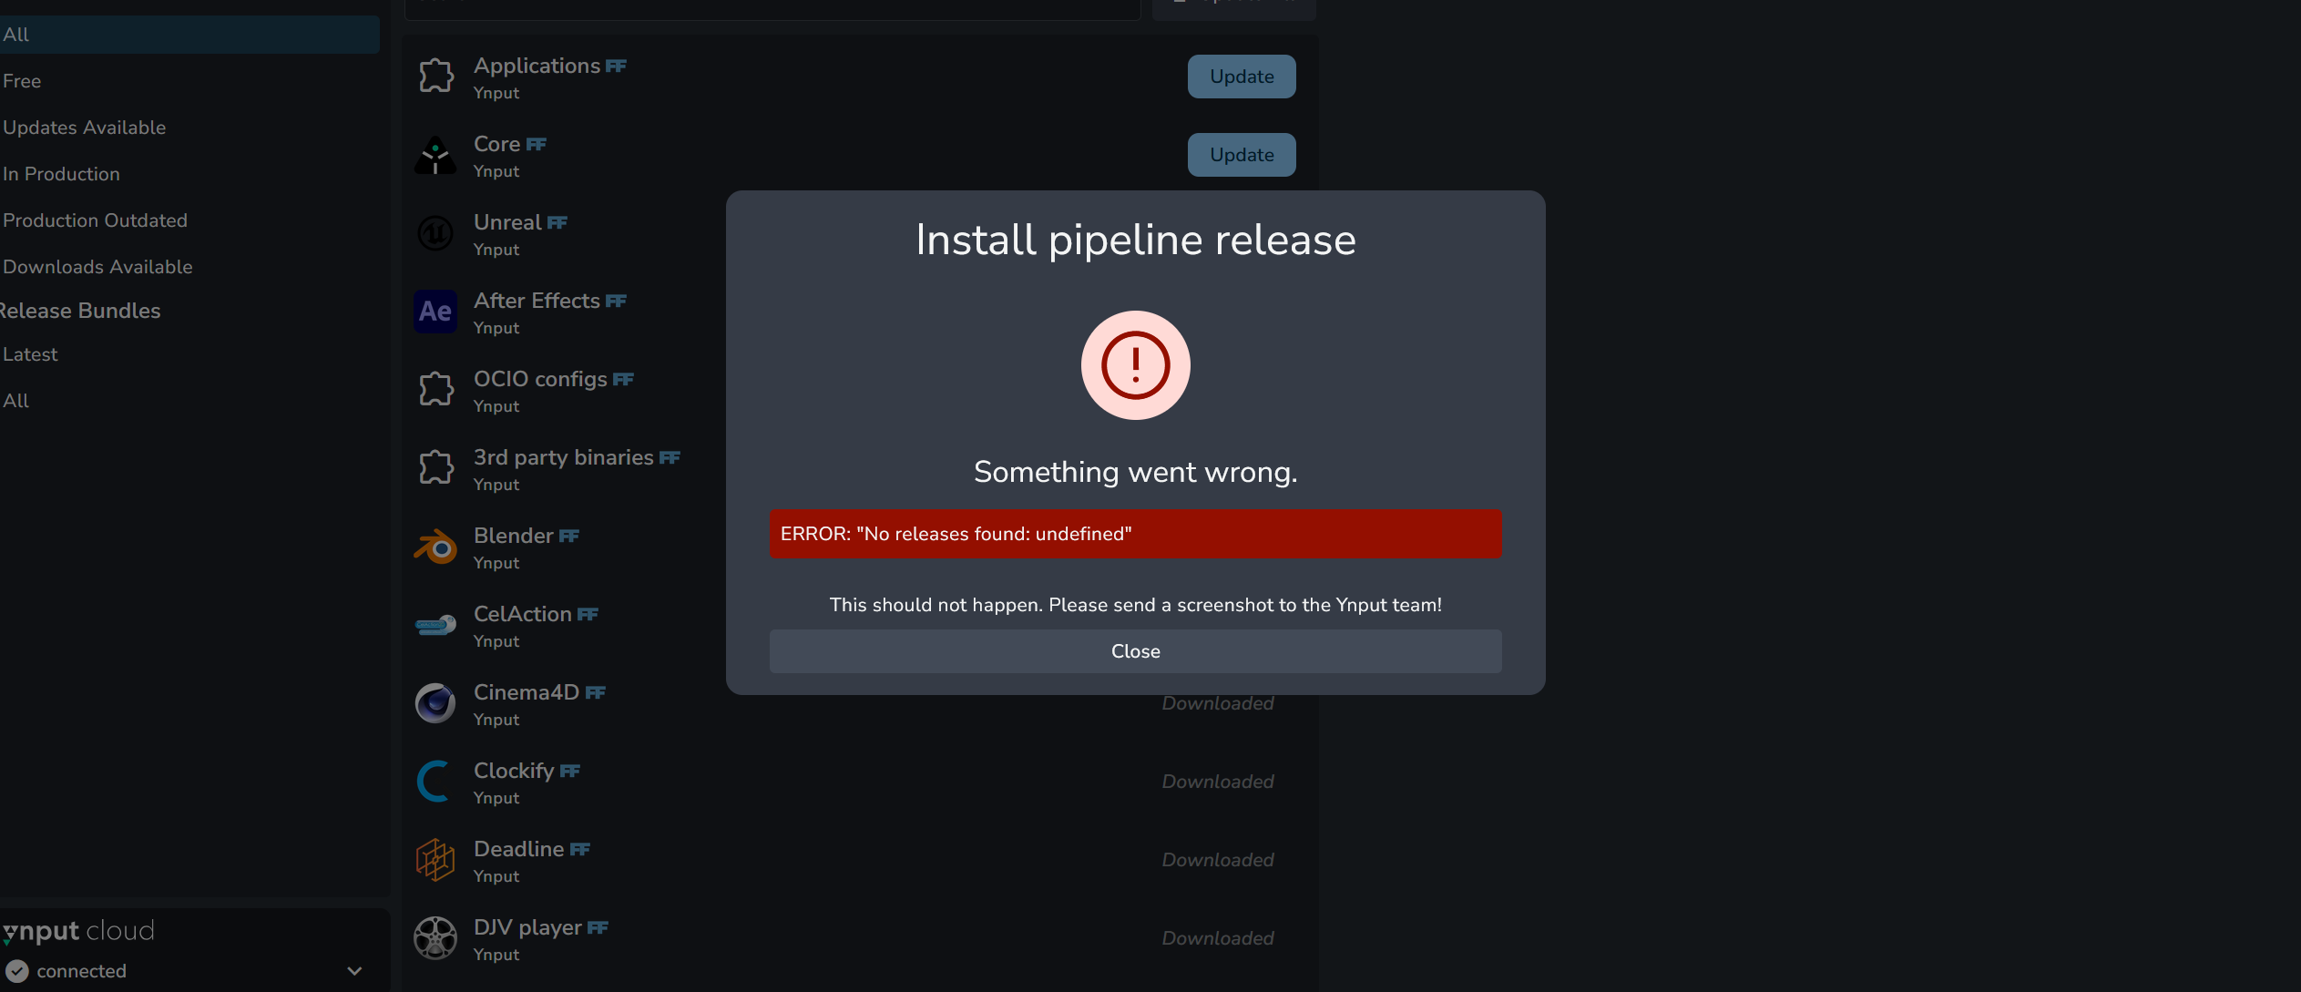The width and height of the screenshot is (2301, 992).
Task: Show Updates Available addons
Action: click(x=189, y=128)
